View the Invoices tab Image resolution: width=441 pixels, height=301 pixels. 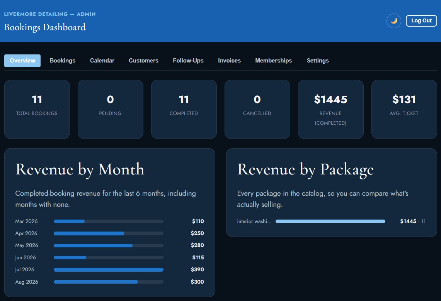click(x=229, y=61)
